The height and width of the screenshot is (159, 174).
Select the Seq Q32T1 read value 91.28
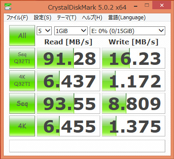pyautogui.click(x=68, y=58)
